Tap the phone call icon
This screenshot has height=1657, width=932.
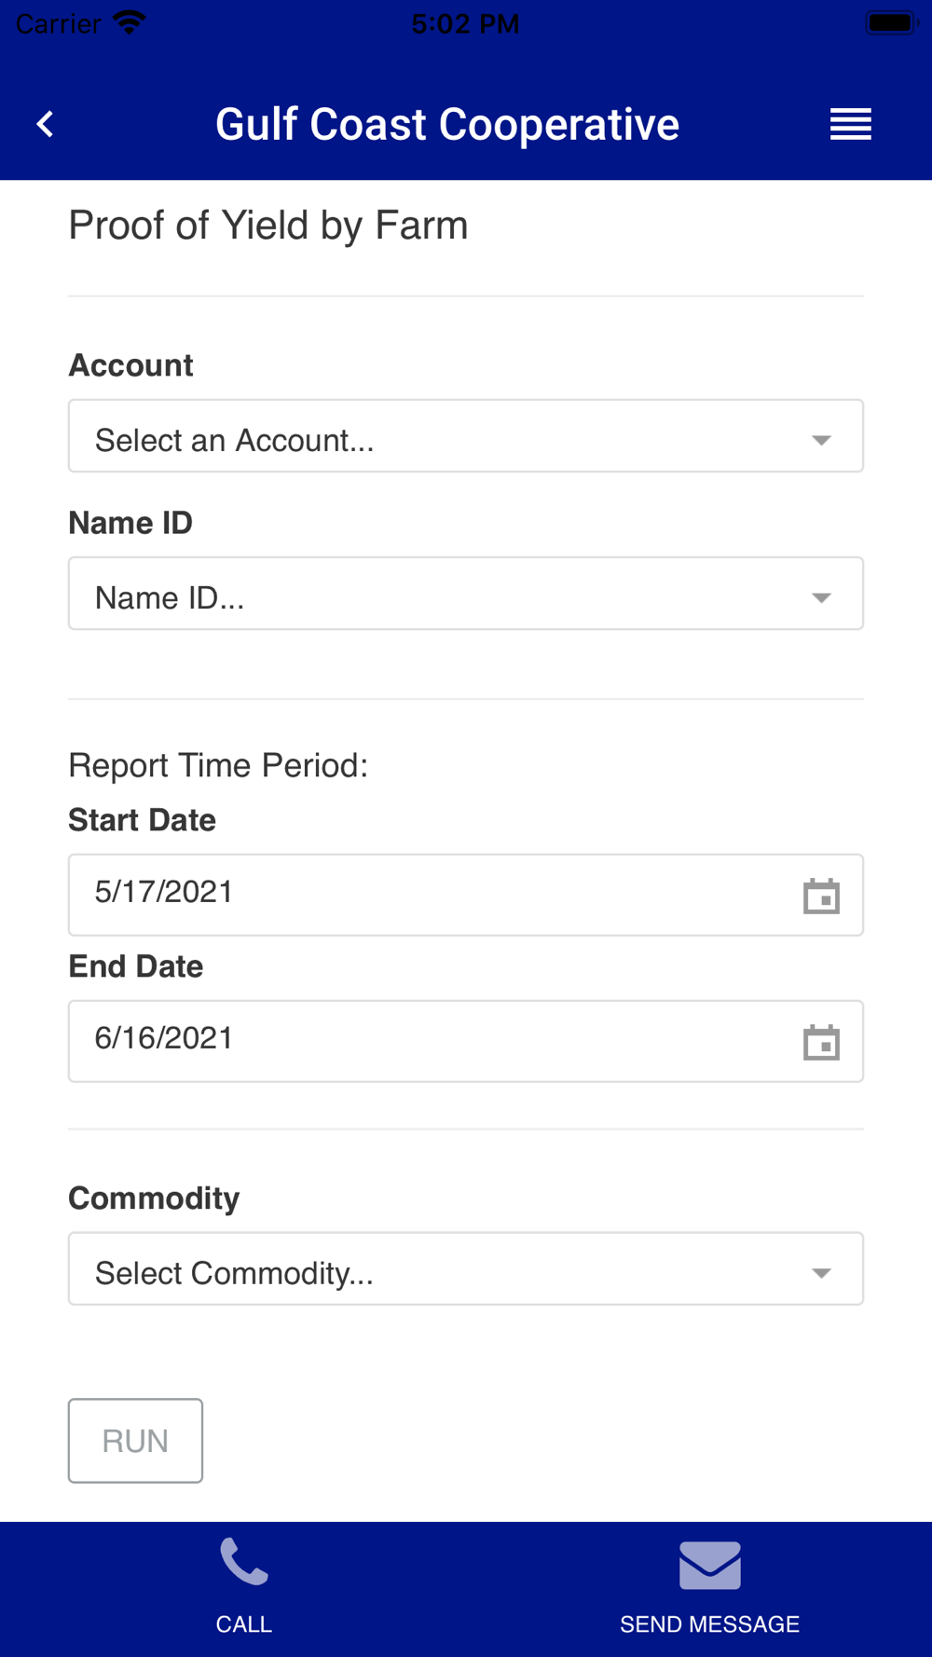(x=244, y=1562)
